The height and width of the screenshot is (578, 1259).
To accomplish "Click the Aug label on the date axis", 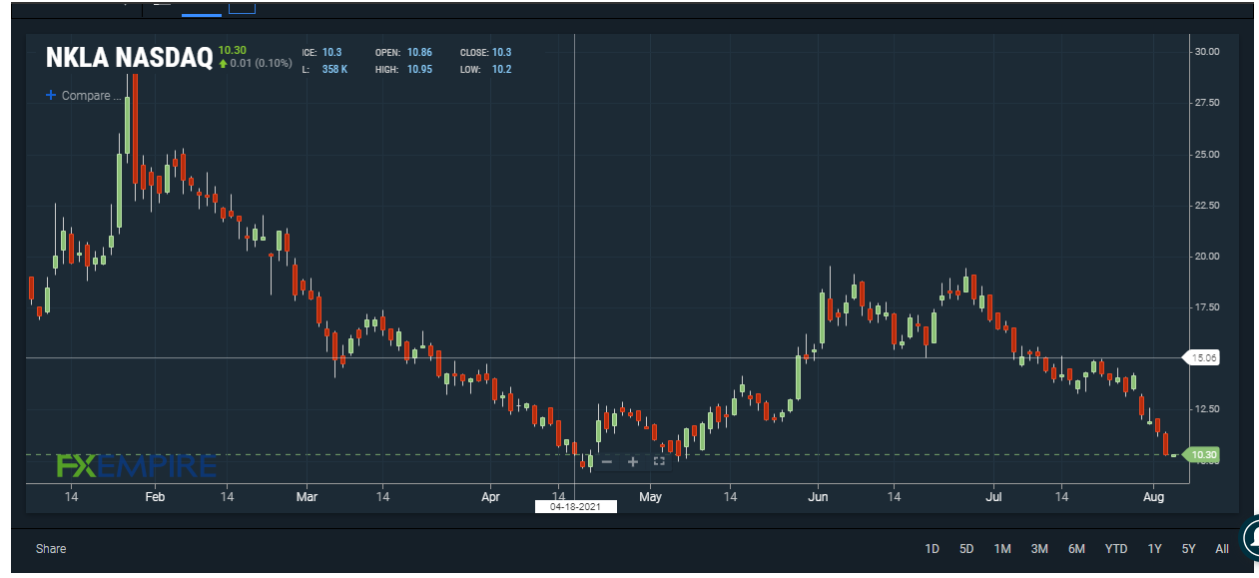I will tap(1154, 496).
